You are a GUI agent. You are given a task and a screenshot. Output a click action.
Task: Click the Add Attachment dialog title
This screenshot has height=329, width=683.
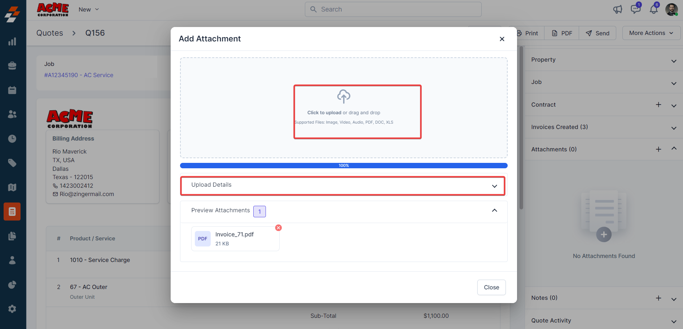(210, 39)
